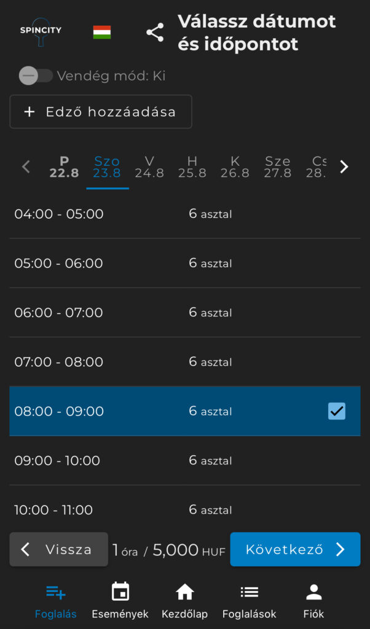The height and width of the screenshot is (629, 370).
Task: Toggle Vendég mód switch
Action: tap(36, 76)
